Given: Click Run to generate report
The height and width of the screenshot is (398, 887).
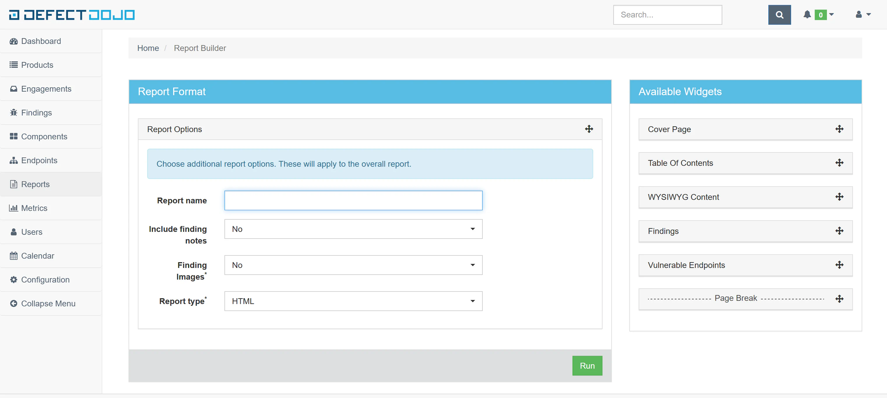Looking at the screenshot, I should click(x=587, y=365).
